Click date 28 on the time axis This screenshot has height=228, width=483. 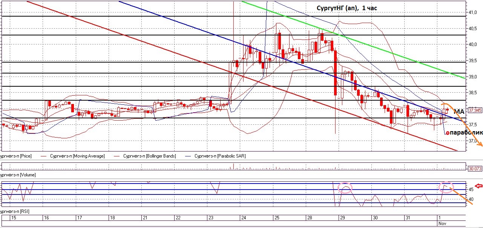[x=310, y=218]
